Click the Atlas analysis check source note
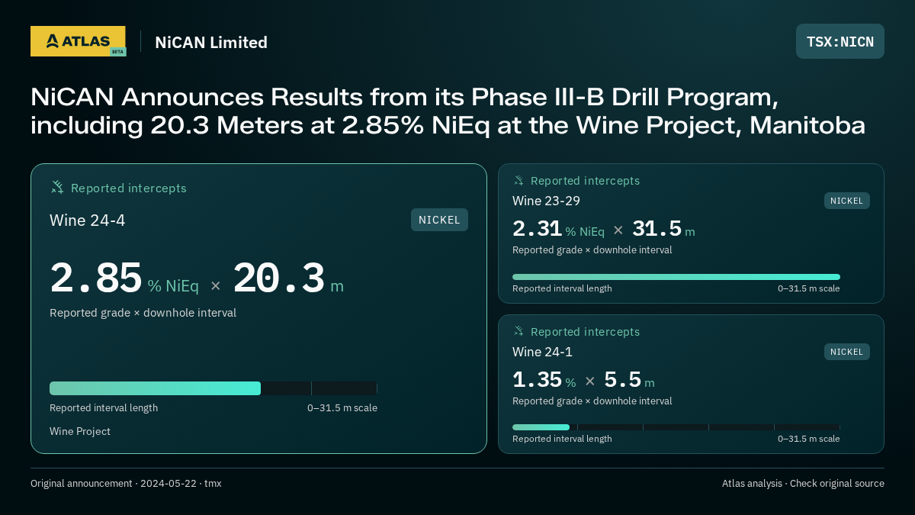Image resolution: width=915 pixels, height=515 pixels. point(803,484)
